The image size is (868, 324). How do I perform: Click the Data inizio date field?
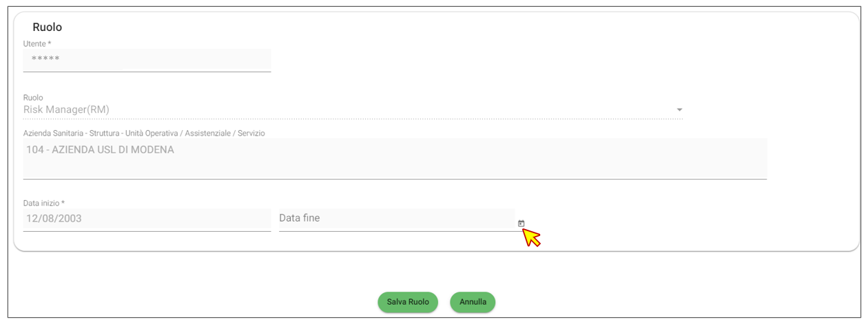147,219
